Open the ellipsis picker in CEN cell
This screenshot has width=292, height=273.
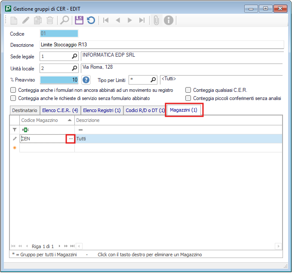[x=71, y=139]
